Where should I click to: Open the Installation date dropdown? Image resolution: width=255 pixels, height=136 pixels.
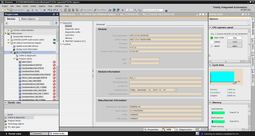176,90
